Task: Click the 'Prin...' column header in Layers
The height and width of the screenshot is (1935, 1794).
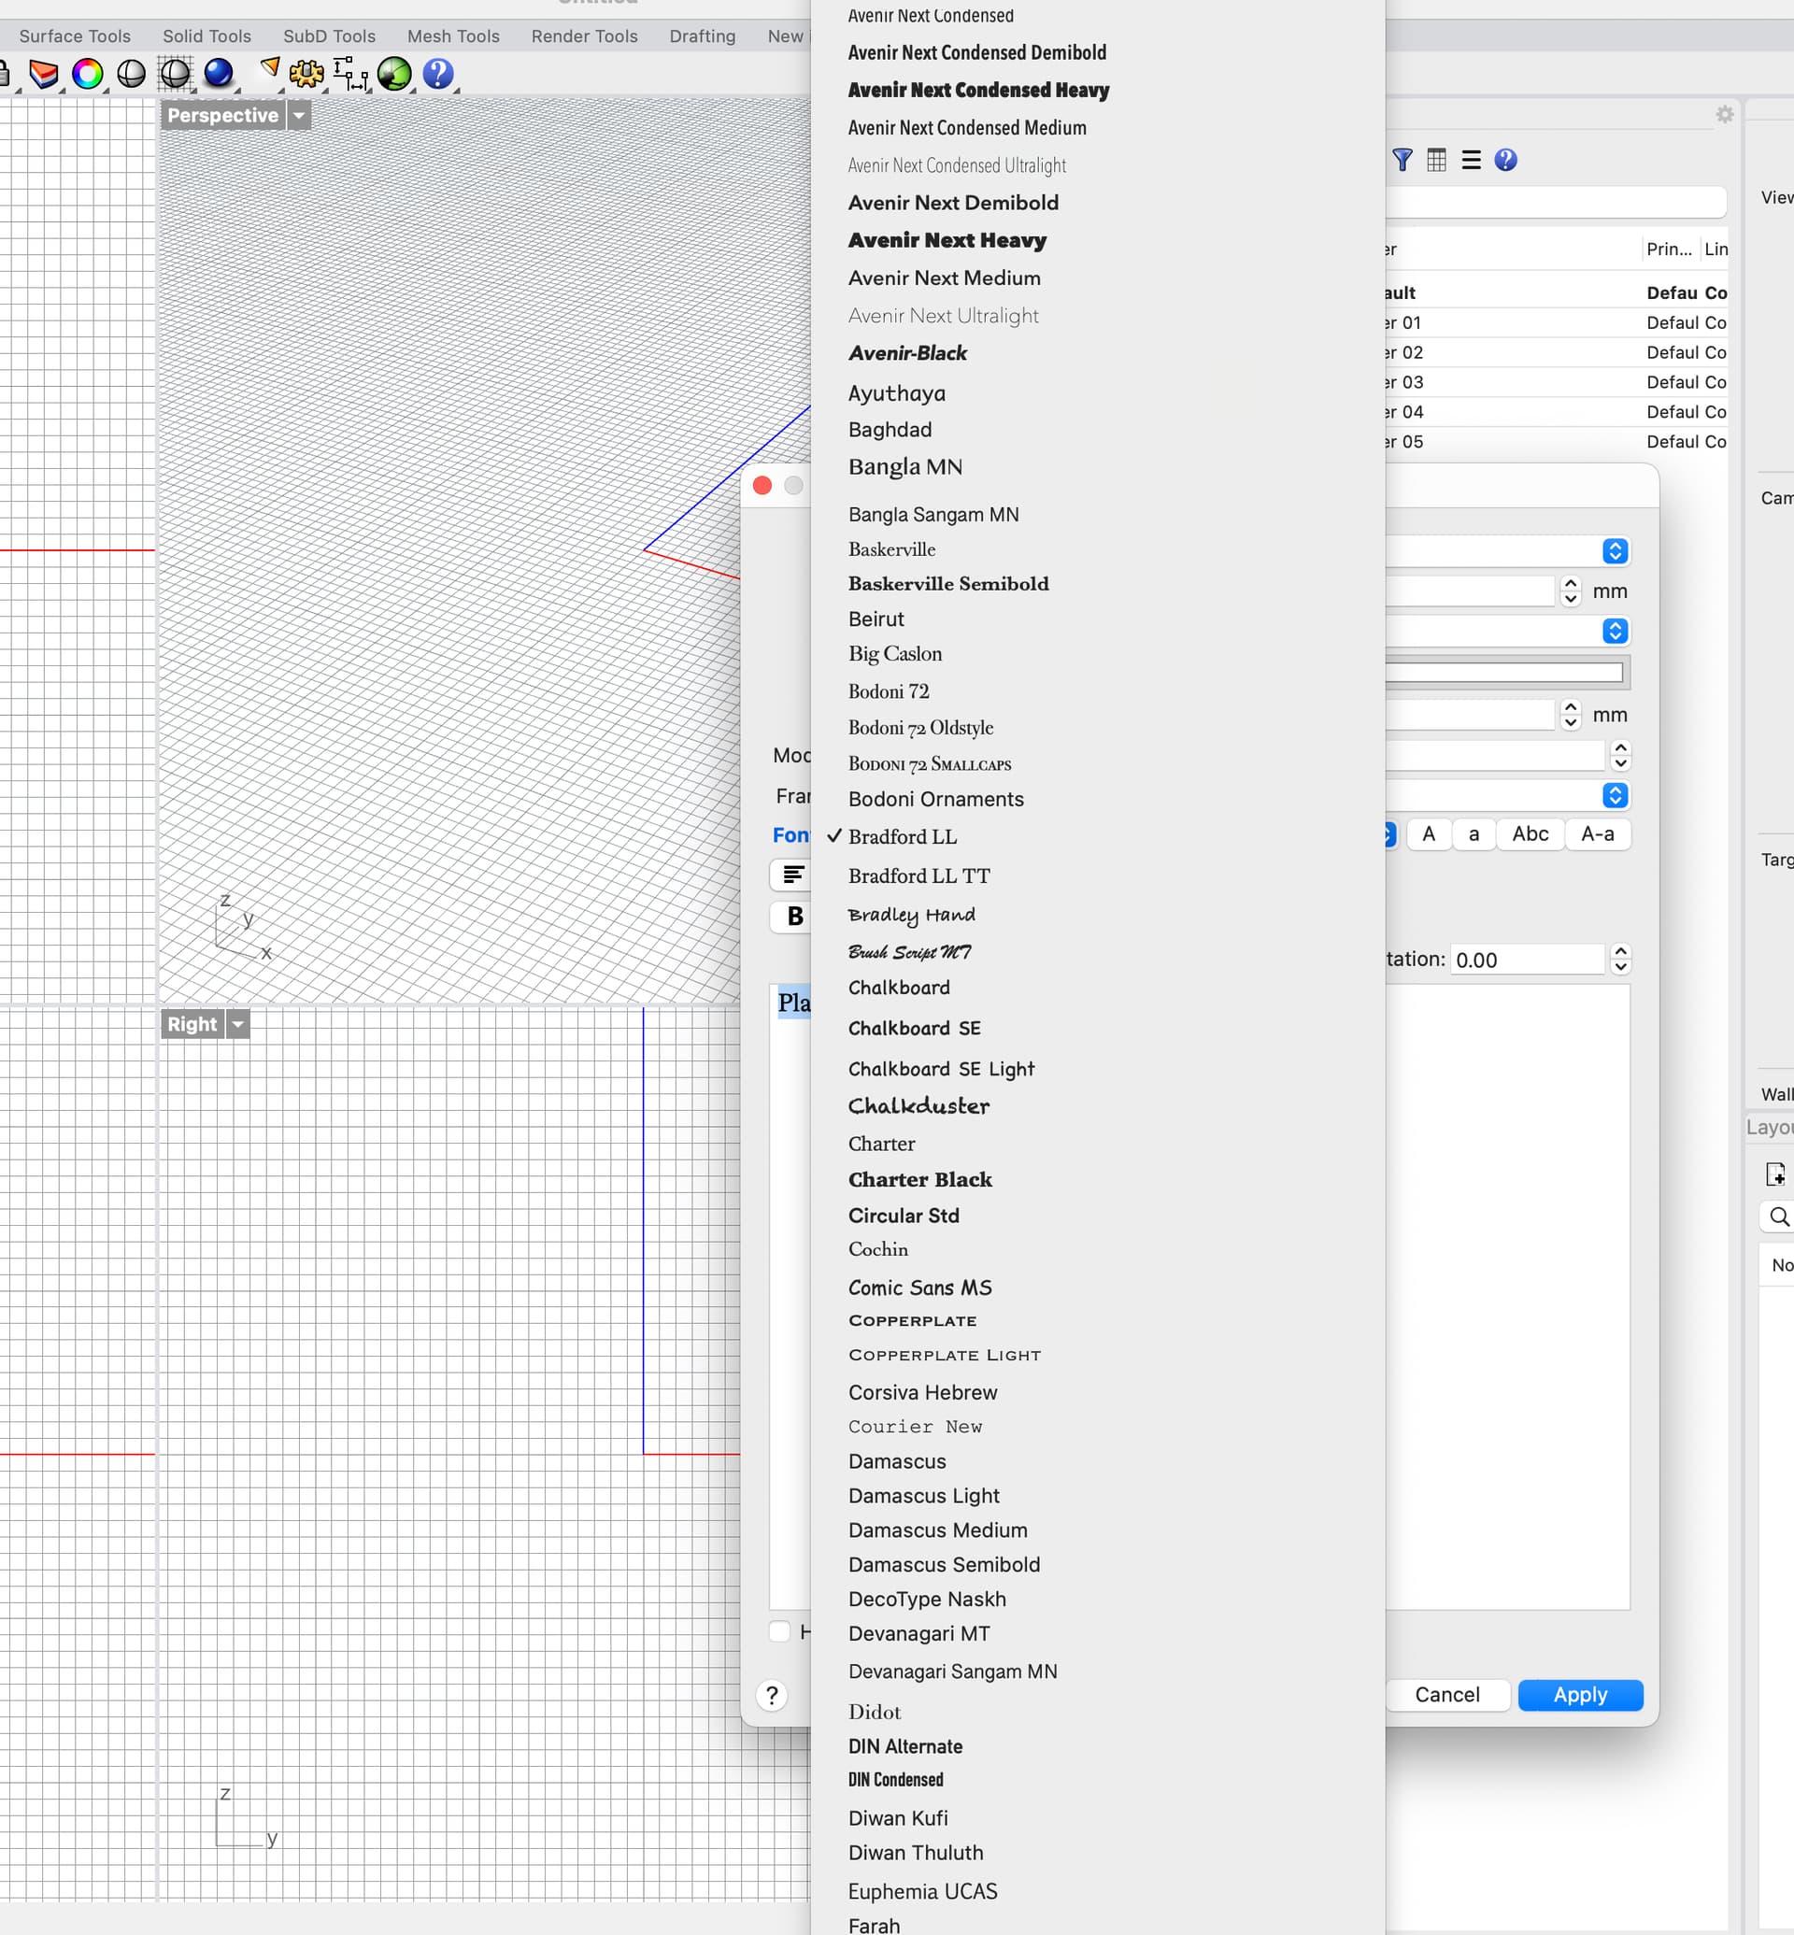Action: pyautogui.click(x=1668, y=249)
